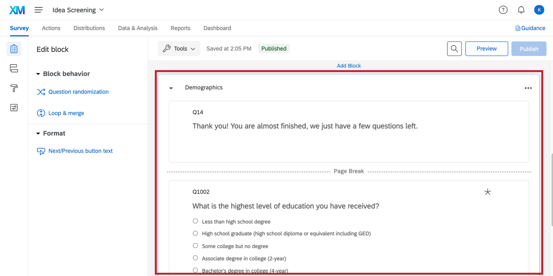
Task: Open the Survey options sidebar icon
Action: [x=14, y=108]
